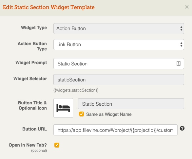Click the autofill icon in Widget Prompt field
The image size is (192, 159).
pos(179,63)
